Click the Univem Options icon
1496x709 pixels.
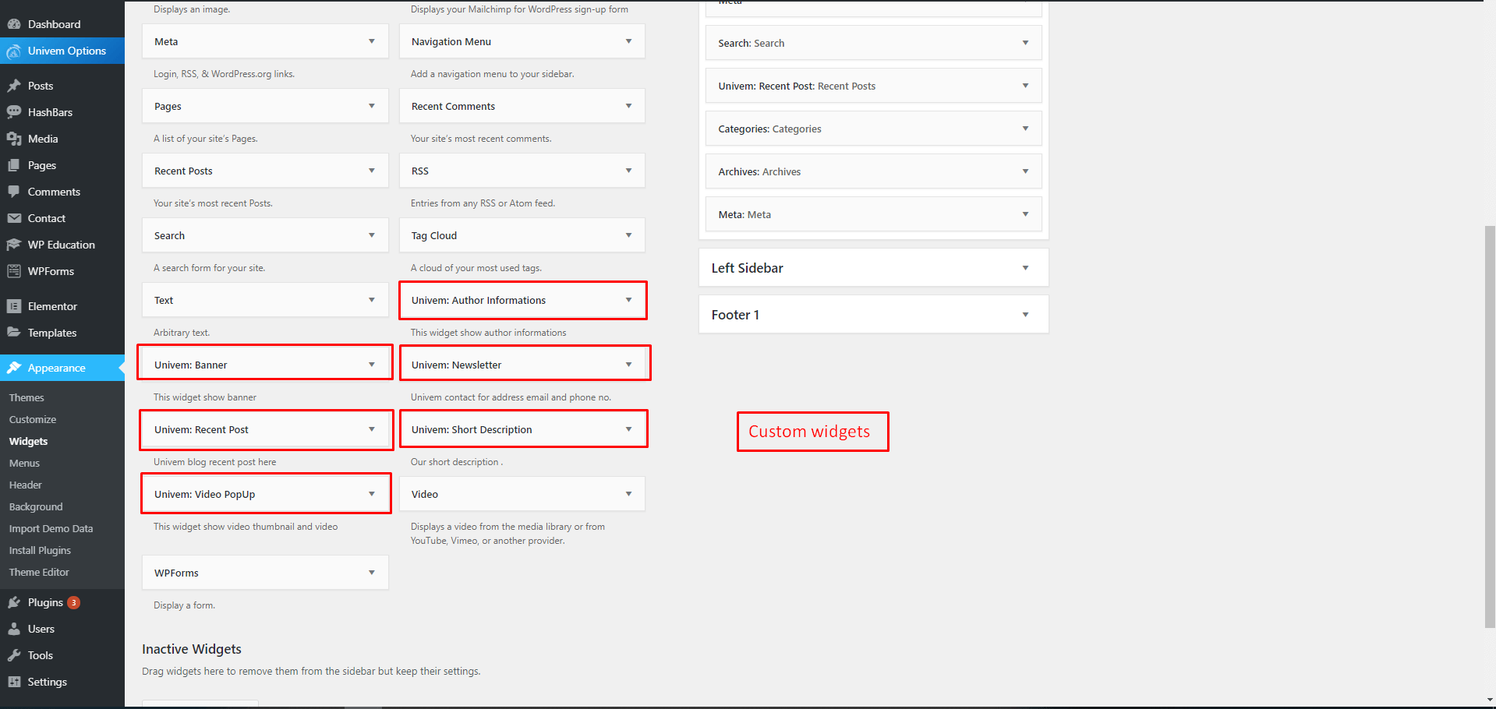(14, 51)
